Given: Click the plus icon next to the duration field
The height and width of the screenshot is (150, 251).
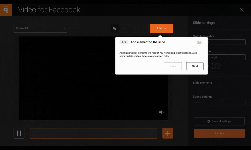Looking at the screenshot, I should pos(217,66).
